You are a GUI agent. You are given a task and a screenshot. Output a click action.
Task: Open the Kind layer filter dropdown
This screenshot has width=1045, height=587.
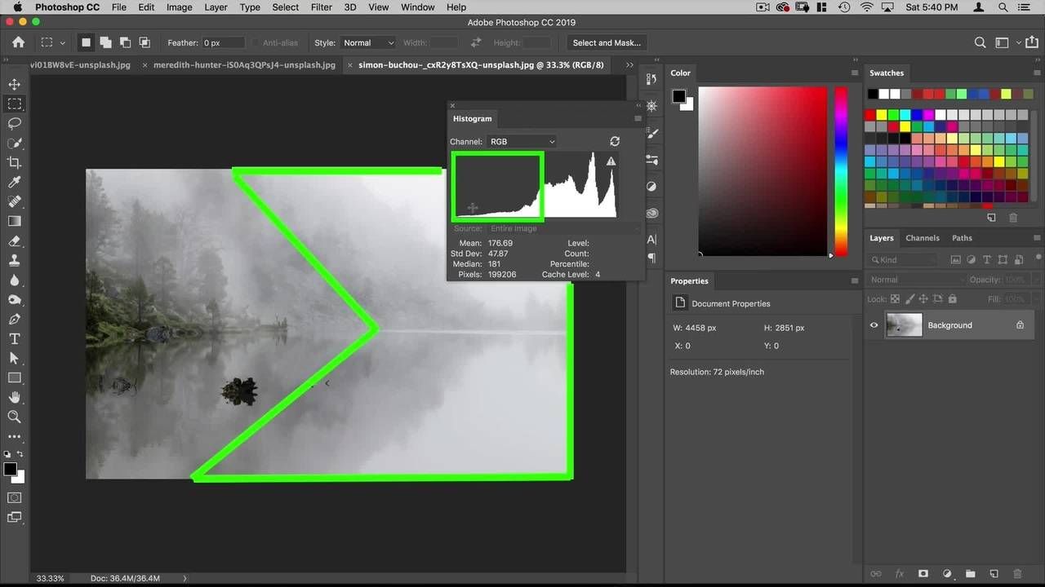903,259
